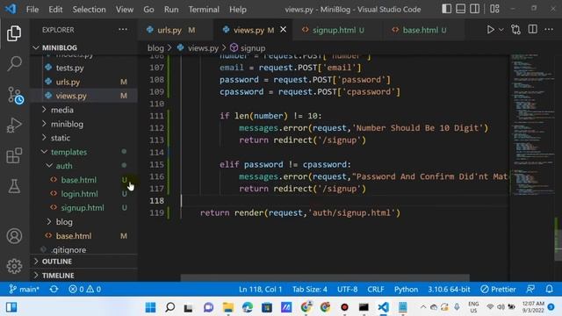Expand the static folder
The image size is (562, 316).
coord(84,138)
